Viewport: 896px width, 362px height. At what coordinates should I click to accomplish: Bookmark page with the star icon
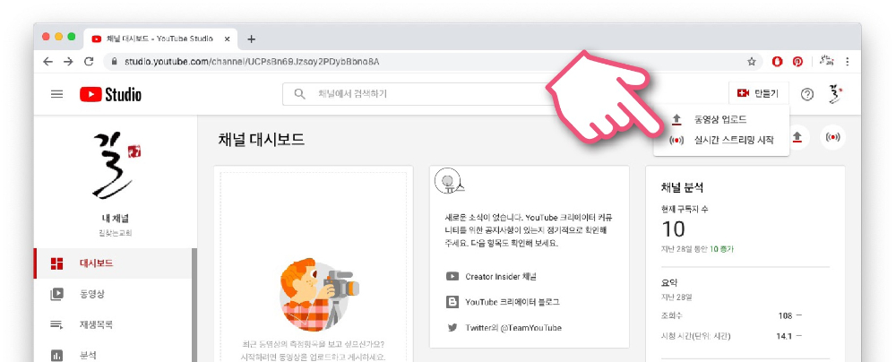[x=752, y=62]
